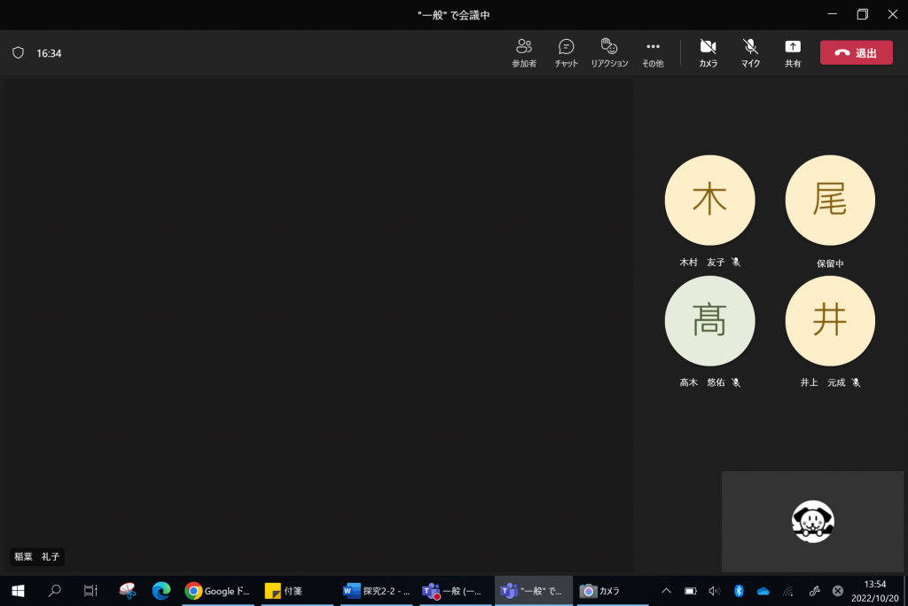Leave the meeting with 退出 button
Viewport: 908px width, 606px height.
point(856,53)
